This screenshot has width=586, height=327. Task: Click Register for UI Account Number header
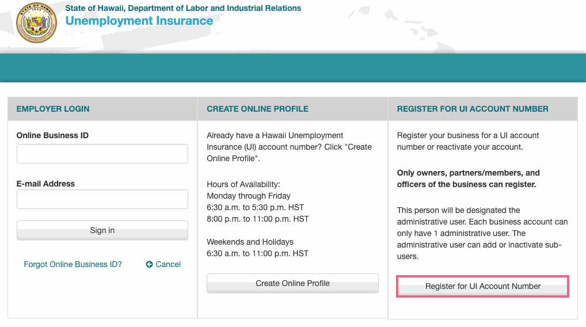coord(483,109)
